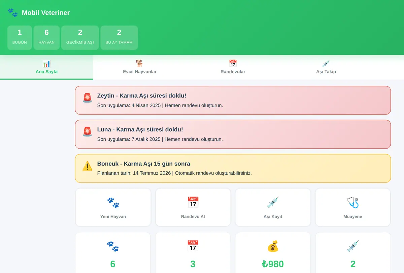Click the ₺980 amount value
Screen dimensions: 404x273
point(273,264)
